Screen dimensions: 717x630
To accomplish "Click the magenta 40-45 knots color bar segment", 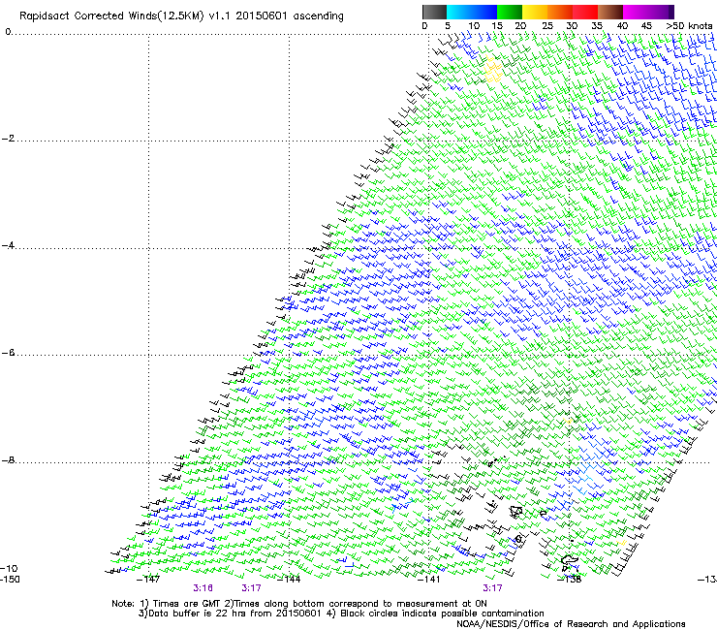I will [636, 12].
